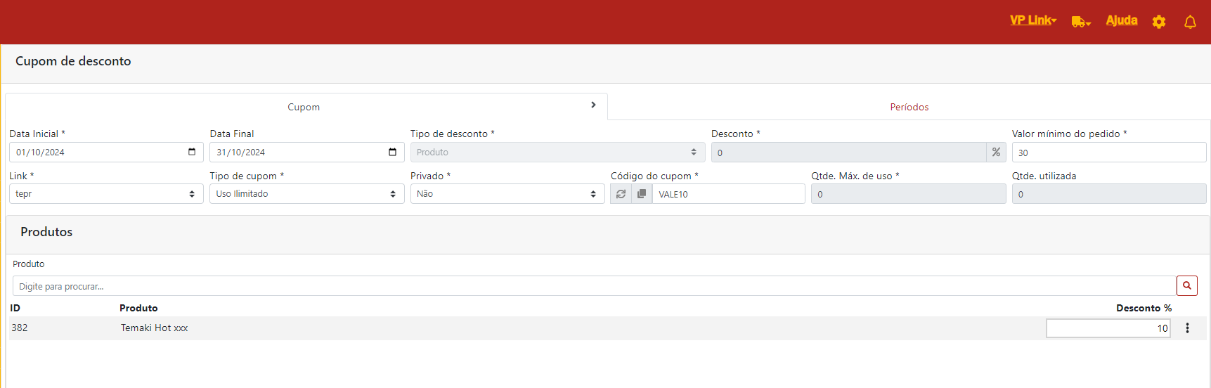Open the Tipo de cupom dropdown
This screenshot has width=1211, height=388.
(x=306, y=194)
